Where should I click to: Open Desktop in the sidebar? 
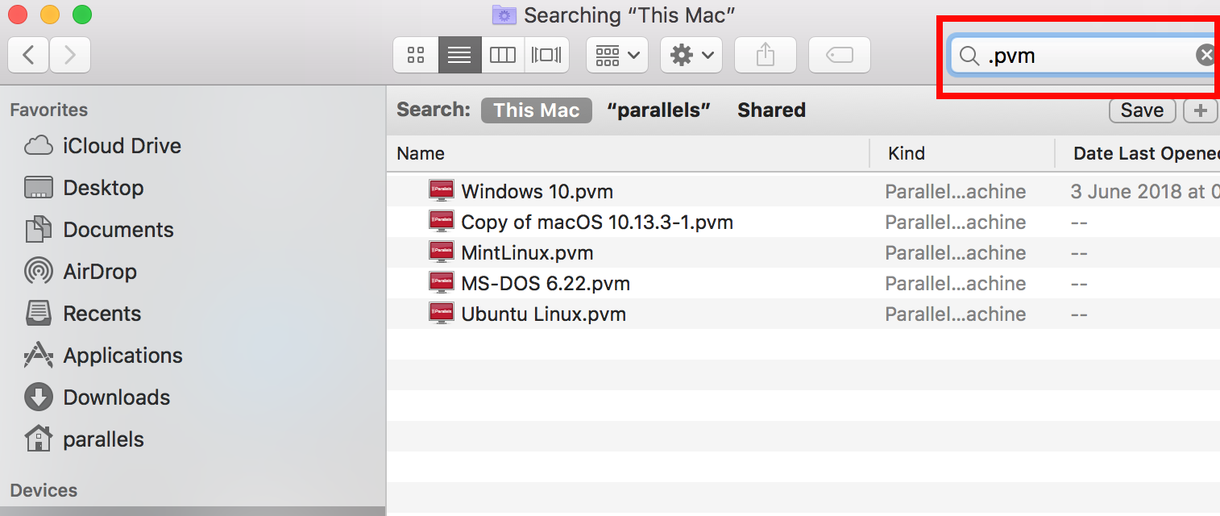(x=85, y=188)
